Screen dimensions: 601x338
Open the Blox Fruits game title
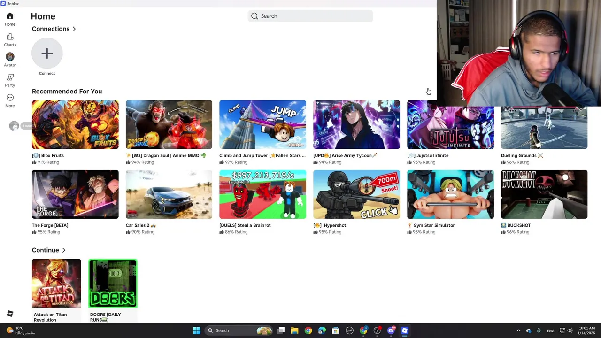pyautogui.click(x=48, y=155)
